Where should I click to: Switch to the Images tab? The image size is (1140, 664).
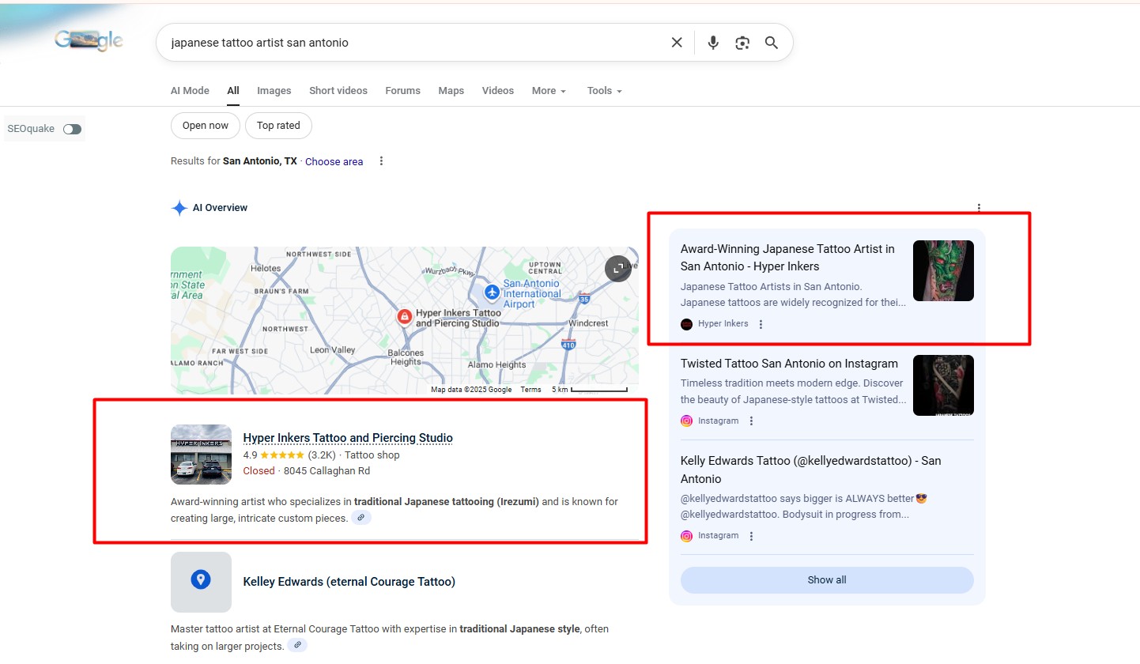[274, 91]
